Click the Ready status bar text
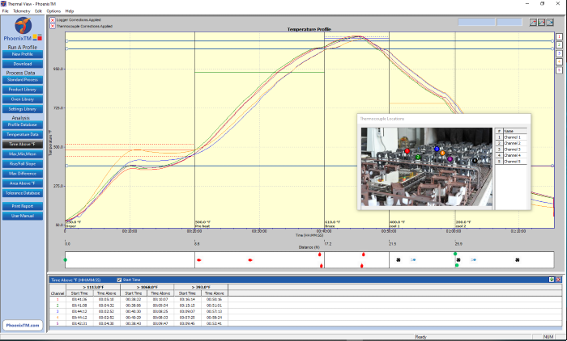The width and height of the screenshot is (567, 341). 420,337
